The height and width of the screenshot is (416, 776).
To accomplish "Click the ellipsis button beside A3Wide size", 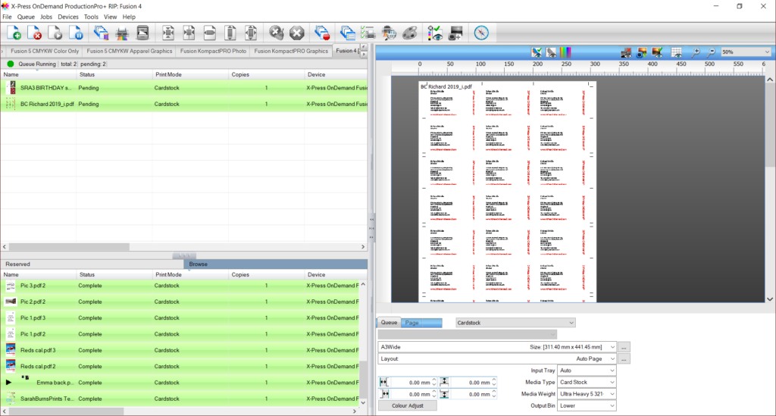I will tap(624, 347).
